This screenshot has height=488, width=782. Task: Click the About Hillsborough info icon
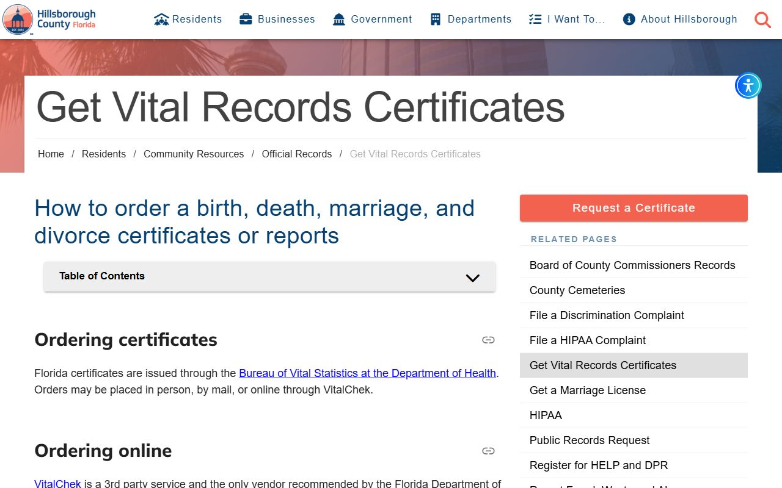(x=629, y=20)
